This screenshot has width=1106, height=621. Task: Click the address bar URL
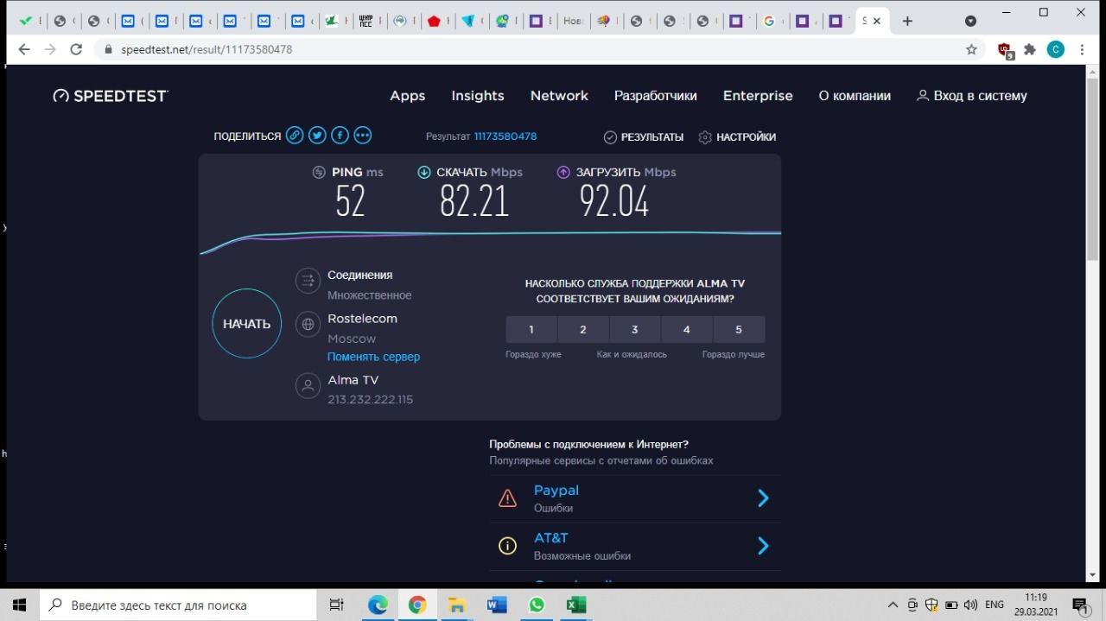(x=207, y=50)
